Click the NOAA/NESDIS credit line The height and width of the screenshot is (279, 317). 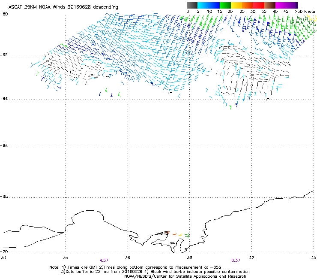pos(185,276)
